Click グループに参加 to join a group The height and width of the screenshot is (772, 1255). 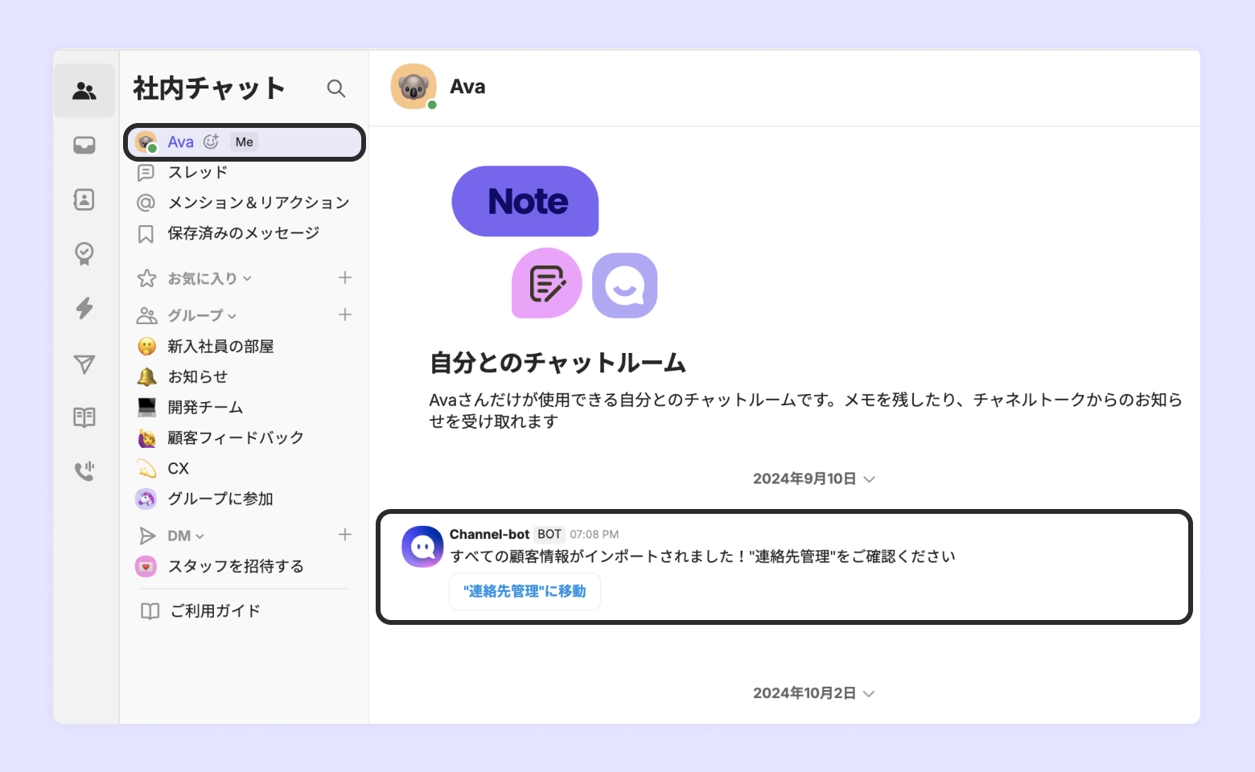click(220, 499)
